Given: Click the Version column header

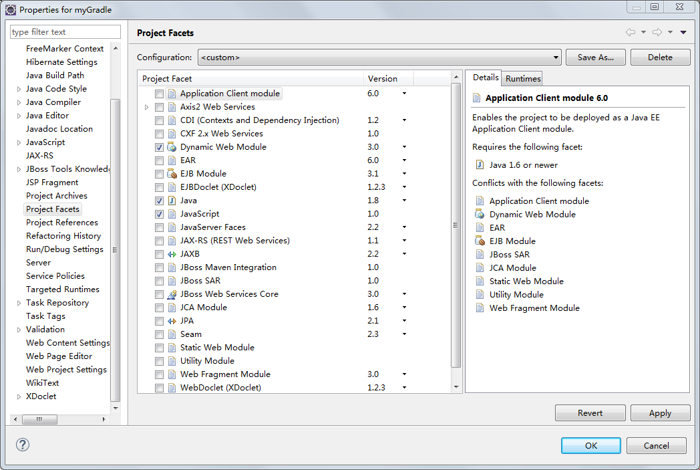Looking at the screenshot, I should (x=388, y=79).
